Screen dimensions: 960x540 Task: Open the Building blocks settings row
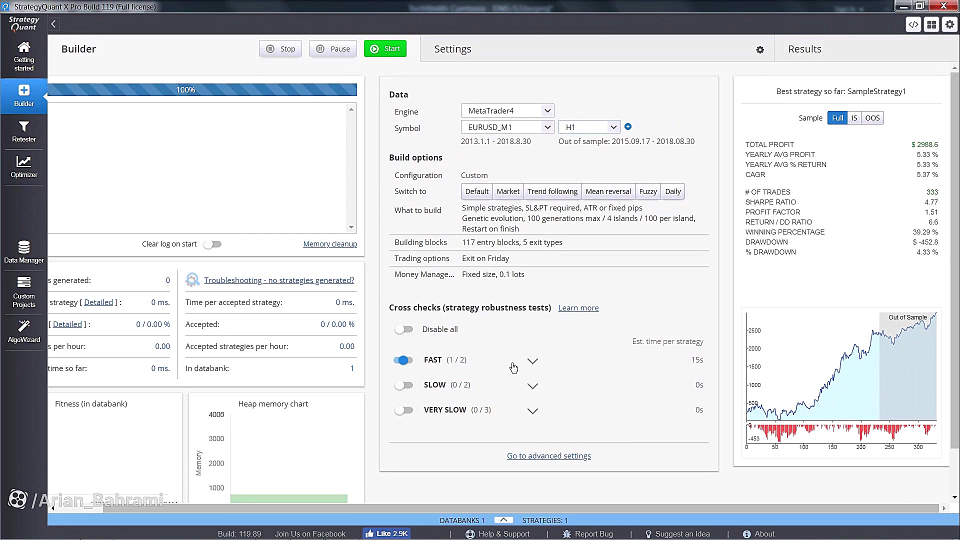pos(548,242)
